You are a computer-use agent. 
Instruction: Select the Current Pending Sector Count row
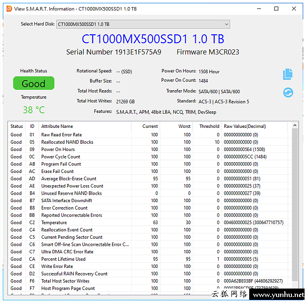click(x=150, y=237)
